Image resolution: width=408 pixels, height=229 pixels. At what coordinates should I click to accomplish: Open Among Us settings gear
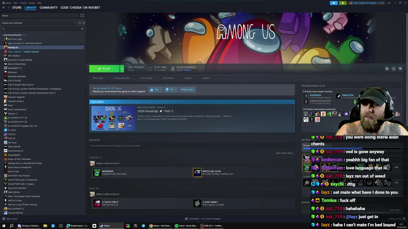click(387, 69)
